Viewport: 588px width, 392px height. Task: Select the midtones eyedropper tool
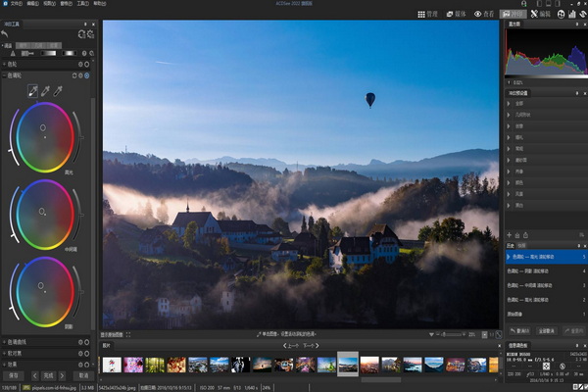[x=45, y=90]
